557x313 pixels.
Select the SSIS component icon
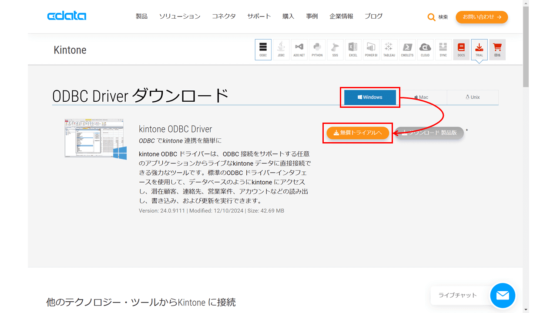point(335,50)
